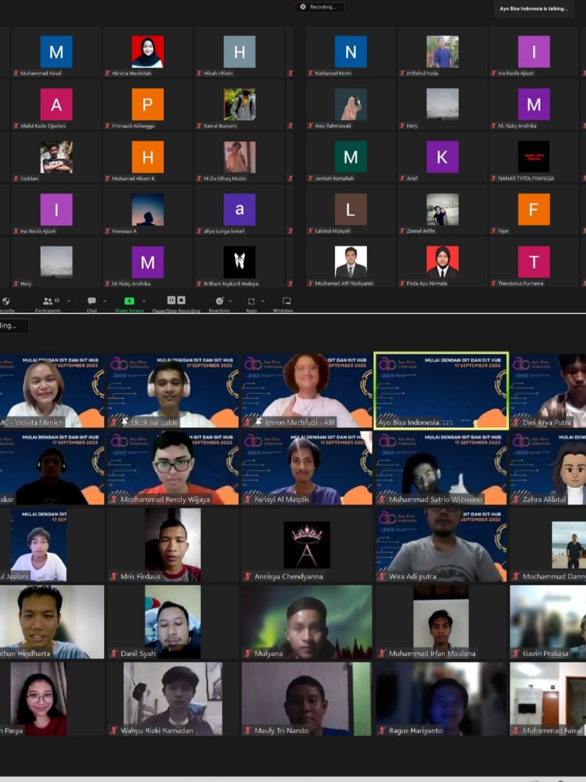Screen dimensions: 586x782
Task: Expand the arrow beside Reactions
Action: pyautogui.click(x=231, y=301)
